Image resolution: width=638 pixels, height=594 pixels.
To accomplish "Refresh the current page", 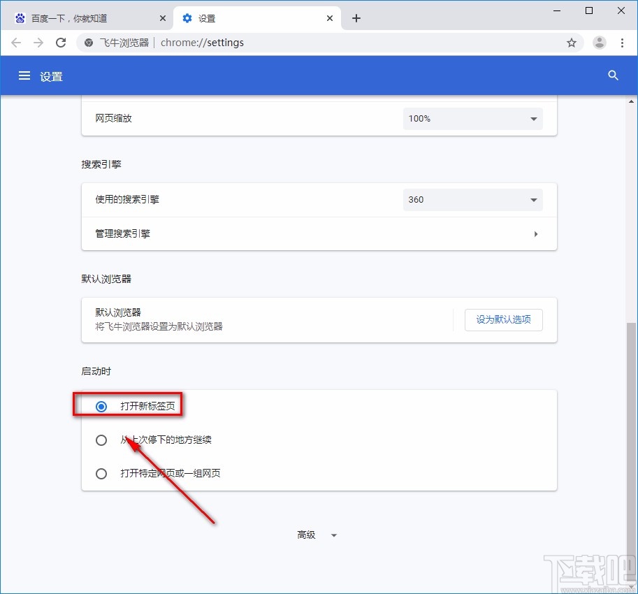I will tap(61, 43).
